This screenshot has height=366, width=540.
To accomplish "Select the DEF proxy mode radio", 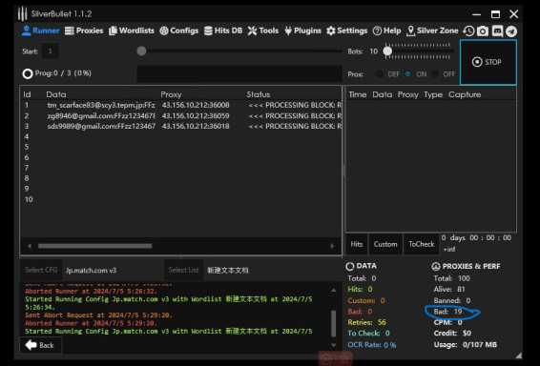I will pyautogui.click(x=380, y=74).
